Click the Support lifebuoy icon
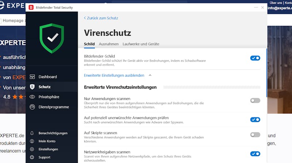292x163 pixels. point(32,157)
